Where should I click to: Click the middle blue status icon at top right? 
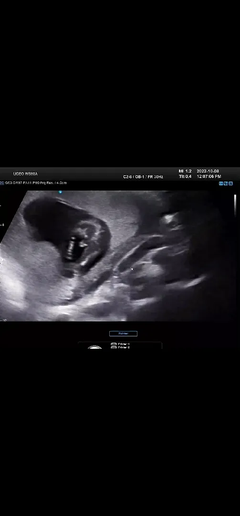pos(226,183)
